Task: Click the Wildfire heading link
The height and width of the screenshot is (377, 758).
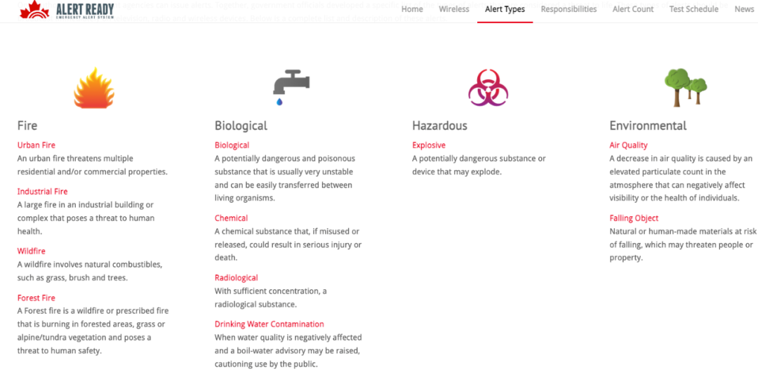Action: click(x=32, y=251)
